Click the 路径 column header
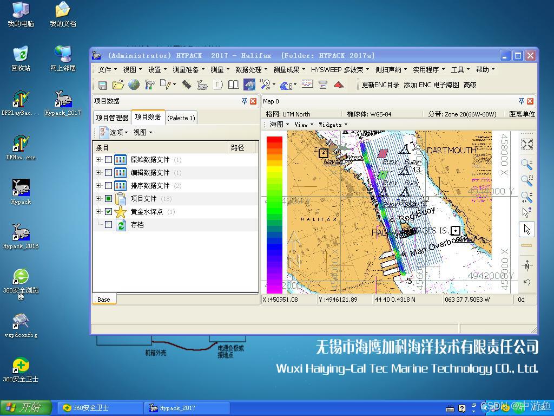 [241, 147]
